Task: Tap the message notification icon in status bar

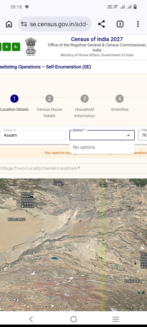Action: [27, 7]
